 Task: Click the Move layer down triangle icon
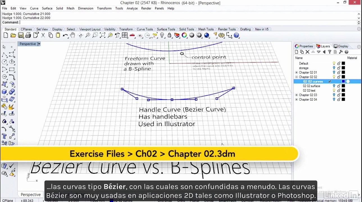click(318, 52)
